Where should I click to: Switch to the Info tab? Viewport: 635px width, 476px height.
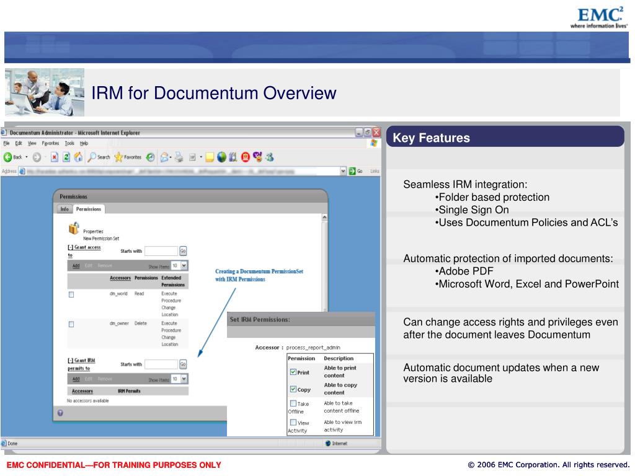coord(64,209)
